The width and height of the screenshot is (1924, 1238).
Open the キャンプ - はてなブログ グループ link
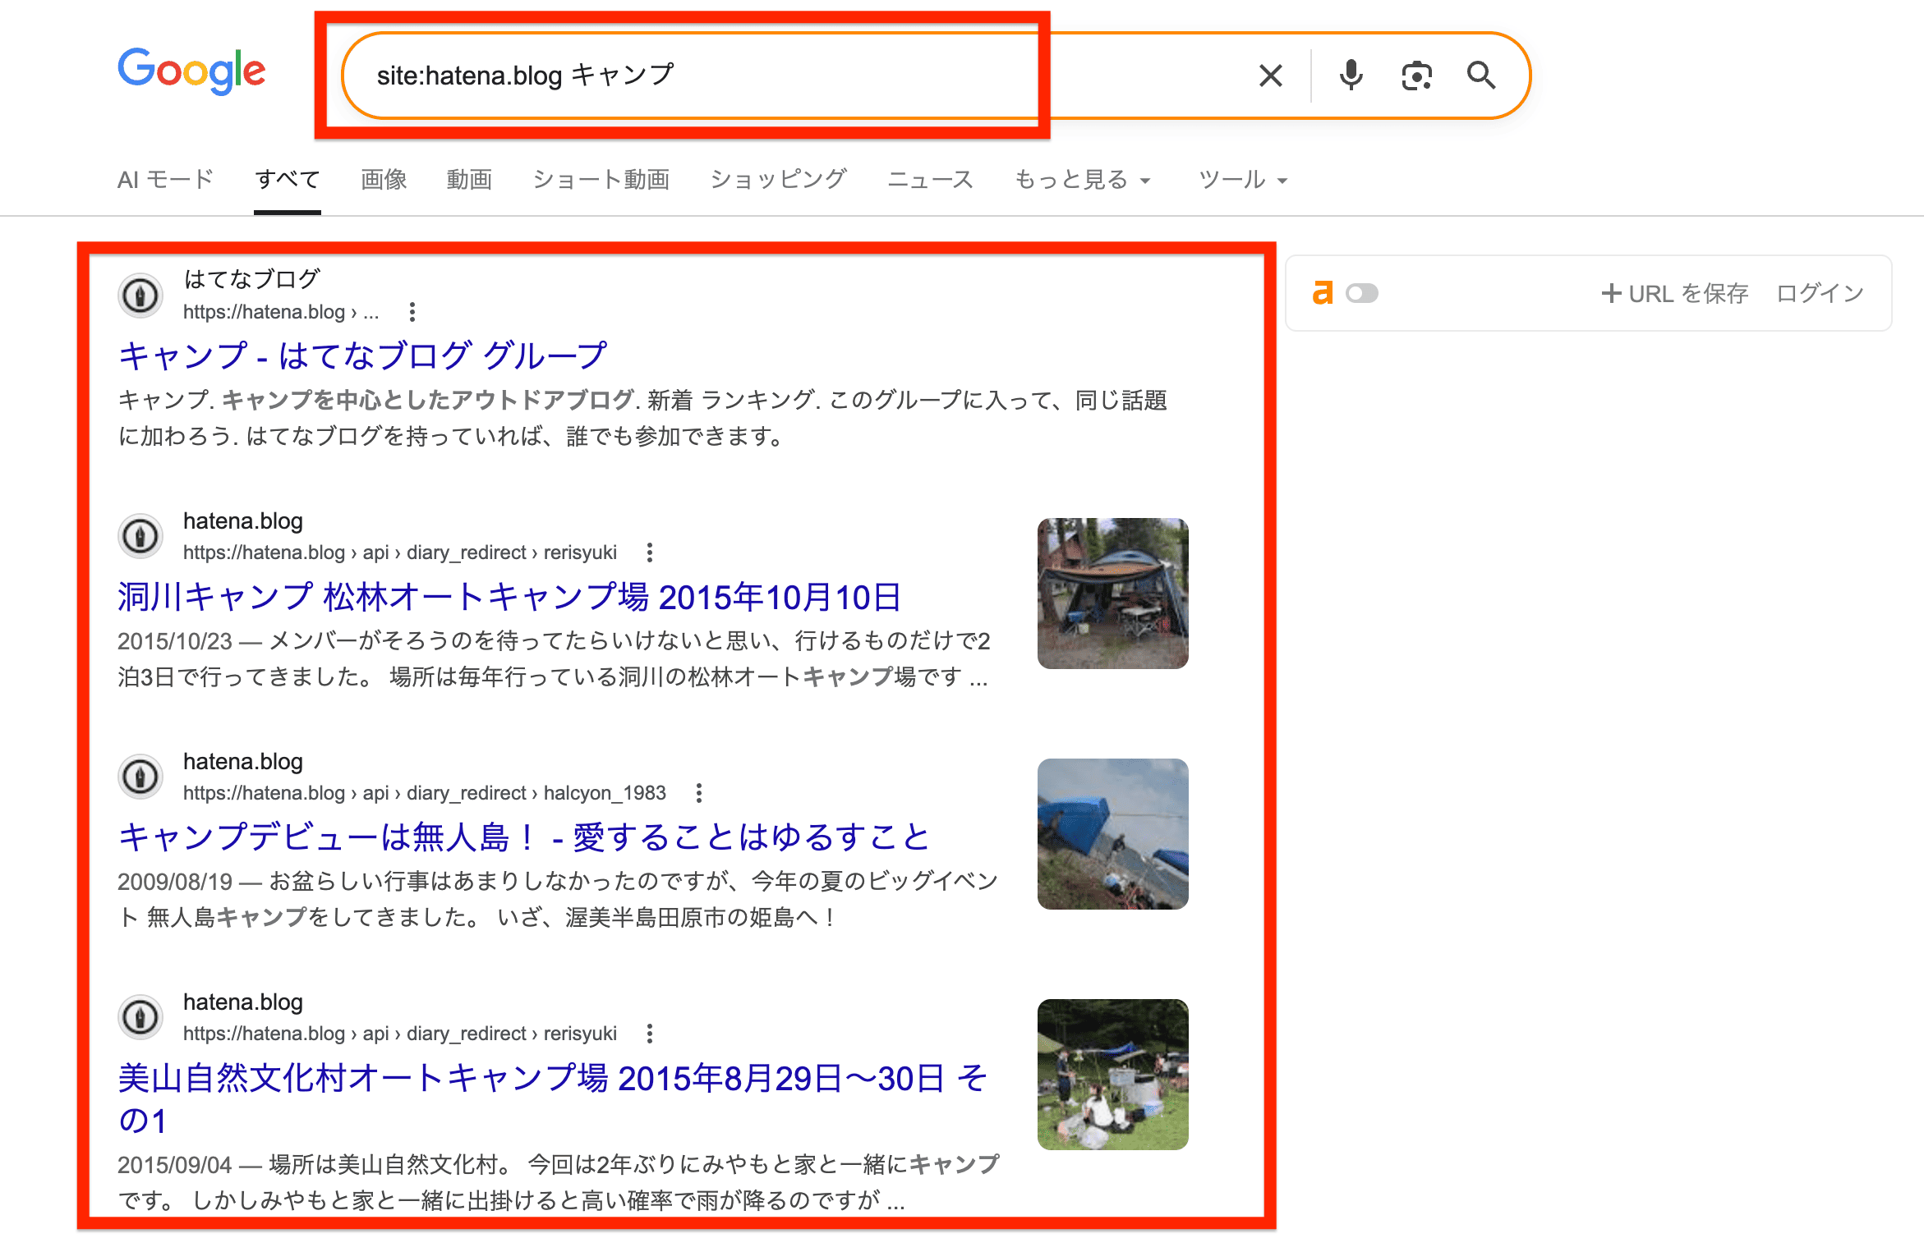tap(362, 355)
